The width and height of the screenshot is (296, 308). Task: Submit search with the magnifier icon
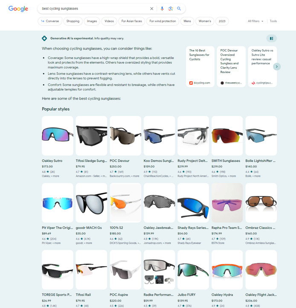(179, 9)
